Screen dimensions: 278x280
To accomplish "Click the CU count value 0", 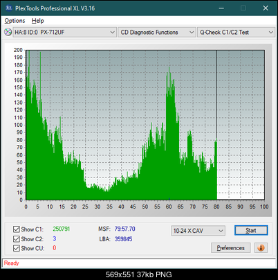I will tap(55, 248).
